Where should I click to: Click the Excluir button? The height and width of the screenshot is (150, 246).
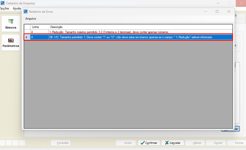coord(216,143)
